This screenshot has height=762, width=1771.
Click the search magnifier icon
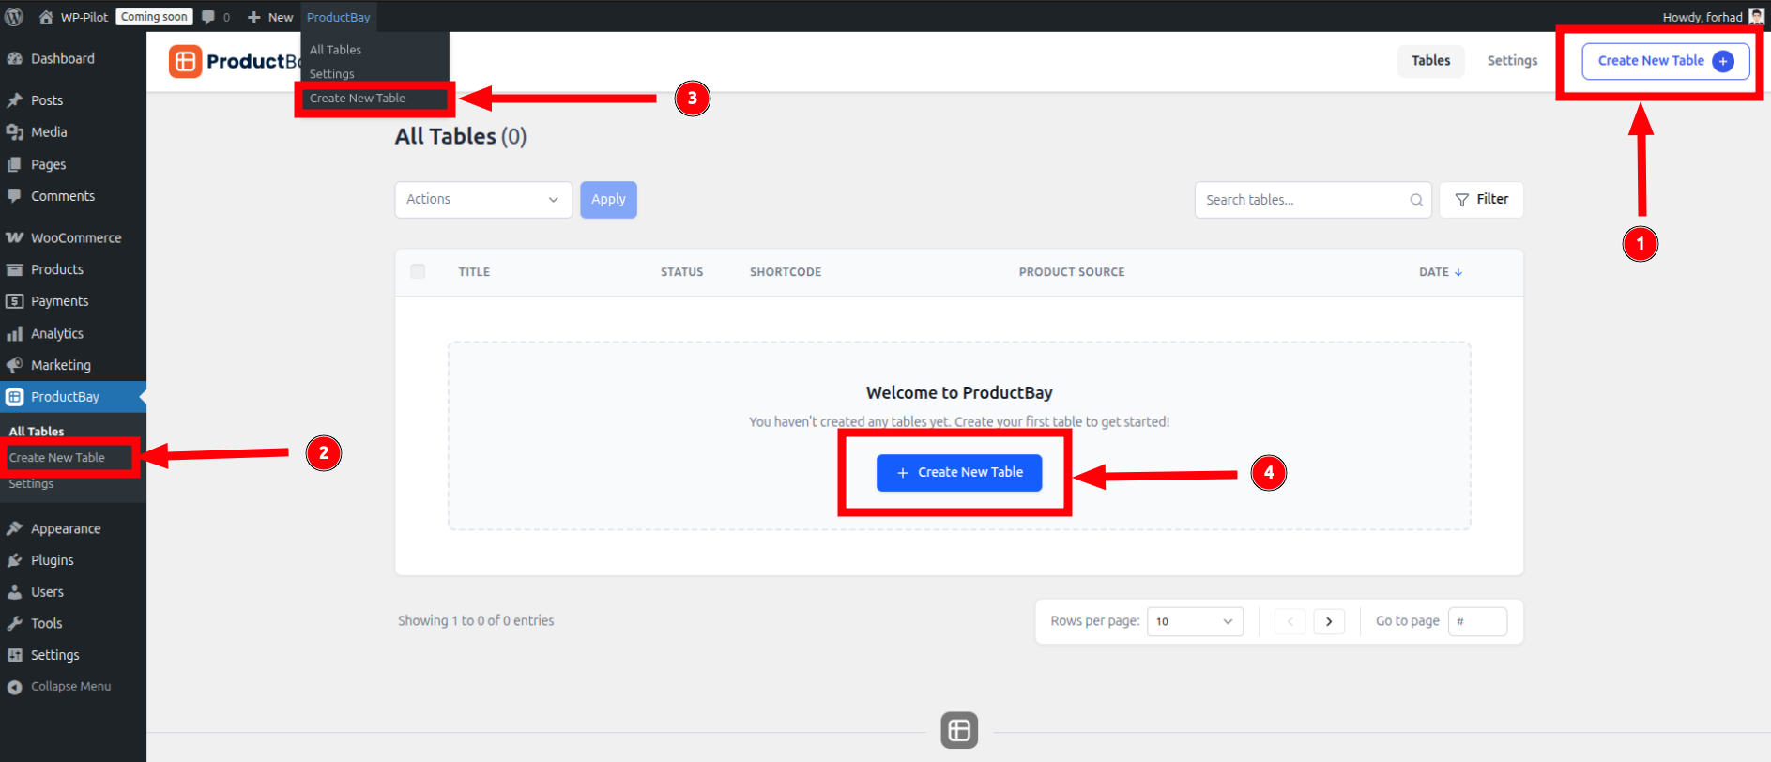(1416, 200)
